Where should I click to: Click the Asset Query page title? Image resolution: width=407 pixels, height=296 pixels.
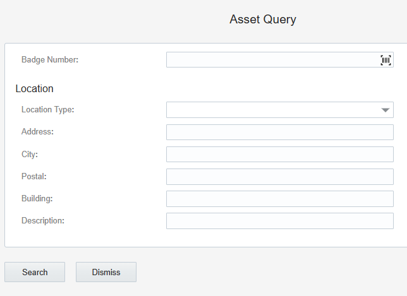[x=263, y=20]
